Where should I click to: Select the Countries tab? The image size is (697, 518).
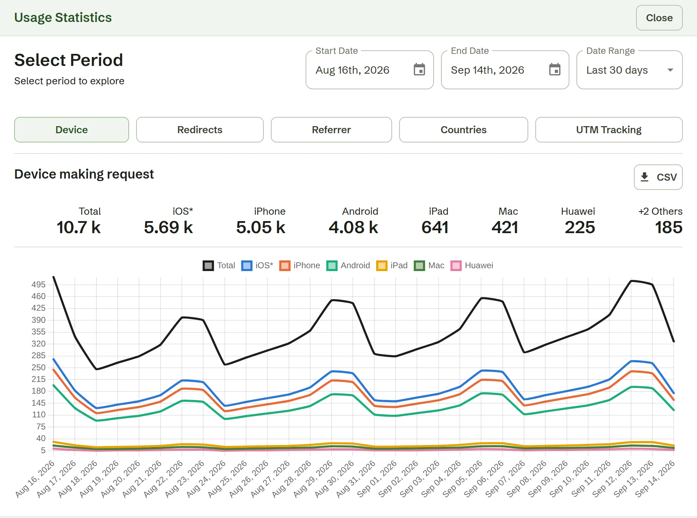coord(464,130)
